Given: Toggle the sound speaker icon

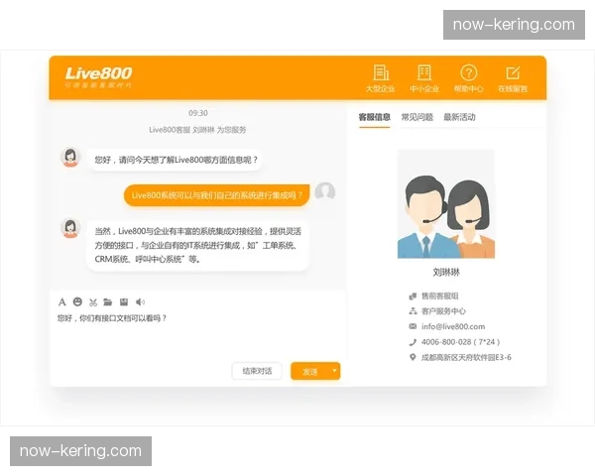Looking at the screenshot, I should point(140,302).
